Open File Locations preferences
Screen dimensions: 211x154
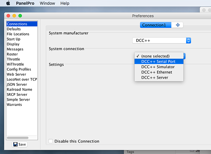pos(22,34)
